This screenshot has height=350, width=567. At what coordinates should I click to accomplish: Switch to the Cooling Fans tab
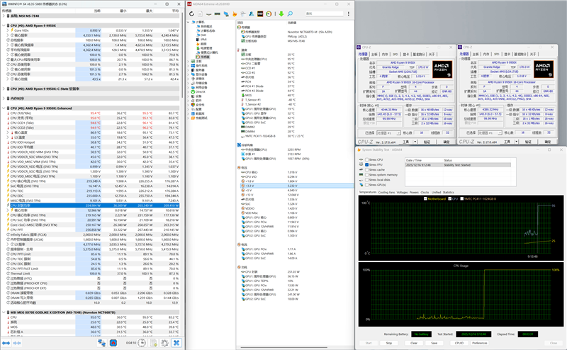(386, 191)
